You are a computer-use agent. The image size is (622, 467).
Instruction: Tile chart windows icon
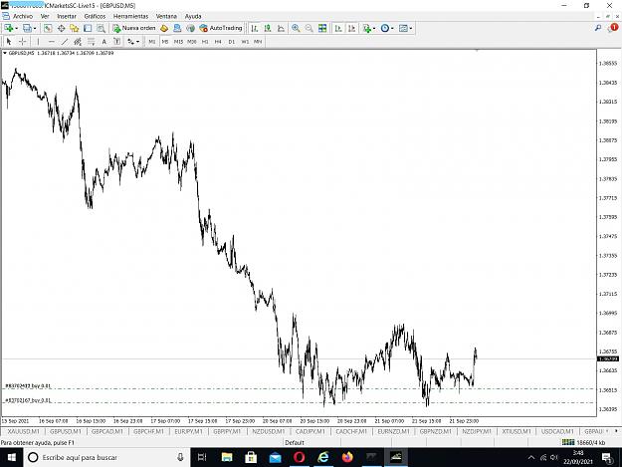pos(322,28)
